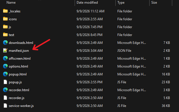Click the 3 KB size of recorder.html
Image resolution: width=179 pixels, height=112 pixels.
point(167,90)
